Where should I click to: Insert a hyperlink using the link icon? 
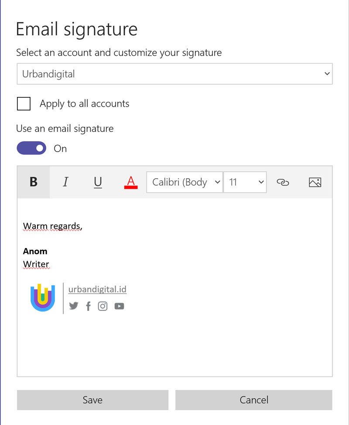pyautogui.click(x=283, y=182)
